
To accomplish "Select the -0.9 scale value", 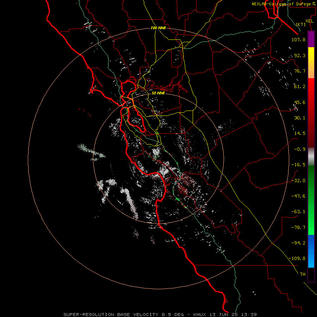I will (300, 149).
